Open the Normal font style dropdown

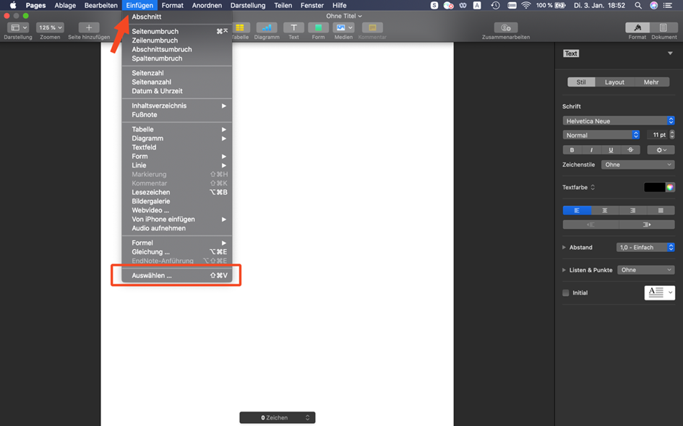coord(601,135)
